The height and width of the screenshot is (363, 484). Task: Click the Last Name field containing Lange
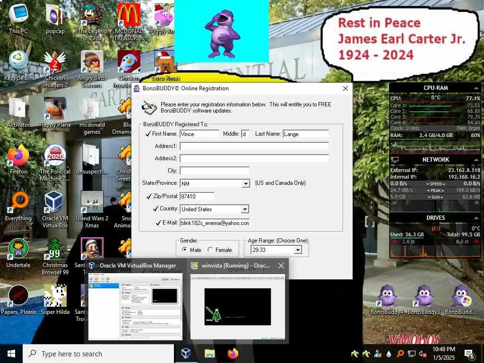(306, 134)
